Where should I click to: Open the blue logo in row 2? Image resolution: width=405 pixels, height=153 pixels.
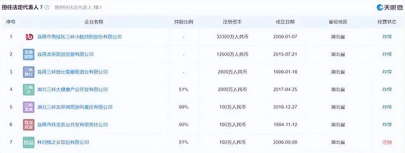point(28,54)
